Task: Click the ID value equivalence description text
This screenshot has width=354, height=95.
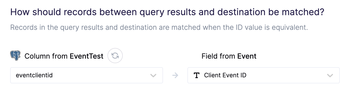Action: click(159, 27)
